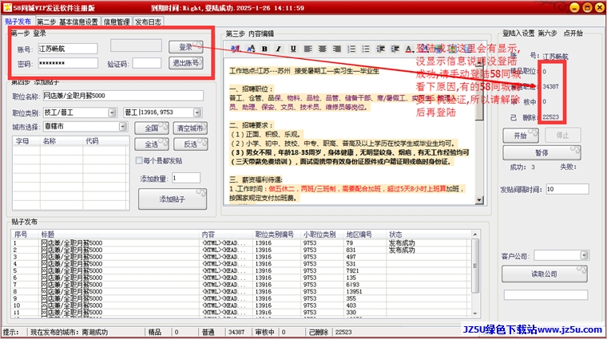
Task: Open the 第二步 基本信息设置 tab
Action: click(68, 22)
